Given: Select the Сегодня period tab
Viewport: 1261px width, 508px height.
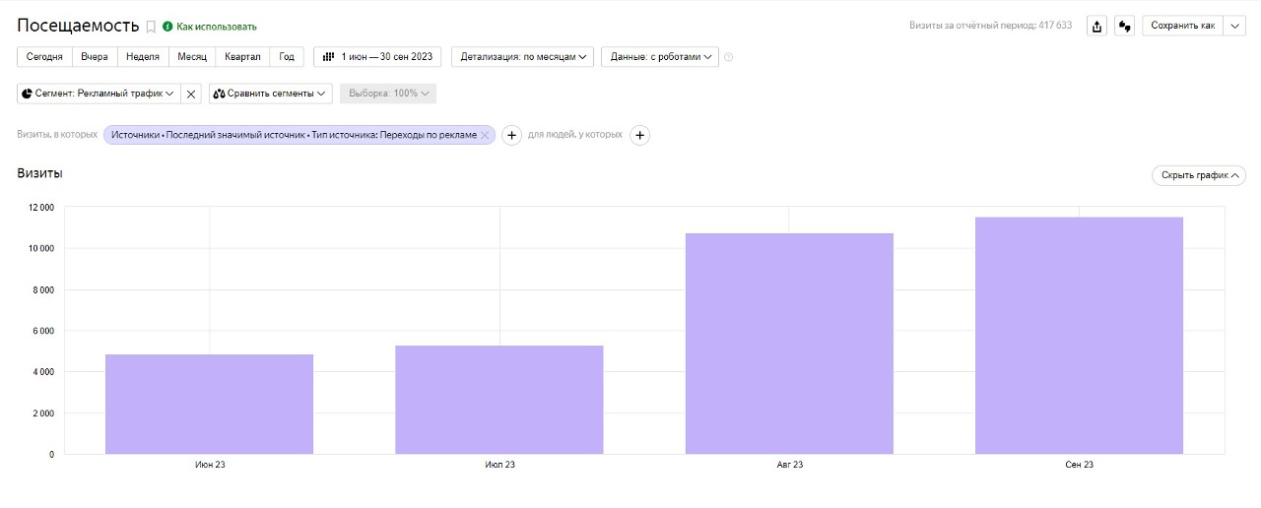Looking at the screenshot, I should pyautogui.click(x=44, y=57).
